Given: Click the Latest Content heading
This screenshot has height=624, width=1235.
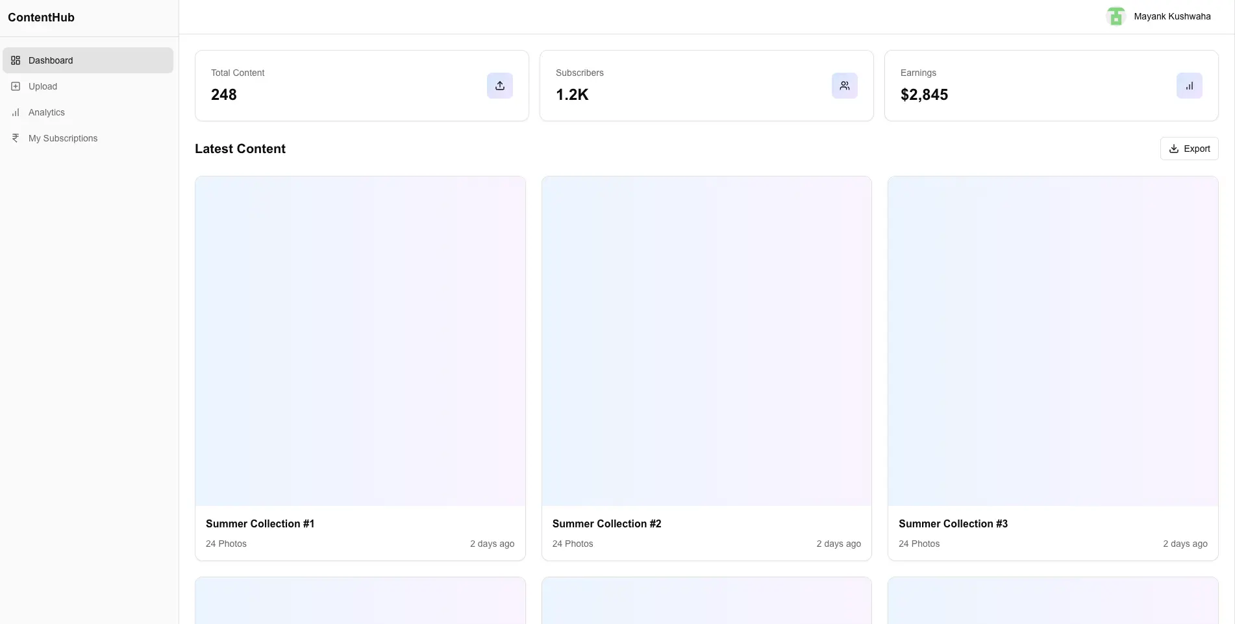Looking at the screenshot, I should click(240, 149).
